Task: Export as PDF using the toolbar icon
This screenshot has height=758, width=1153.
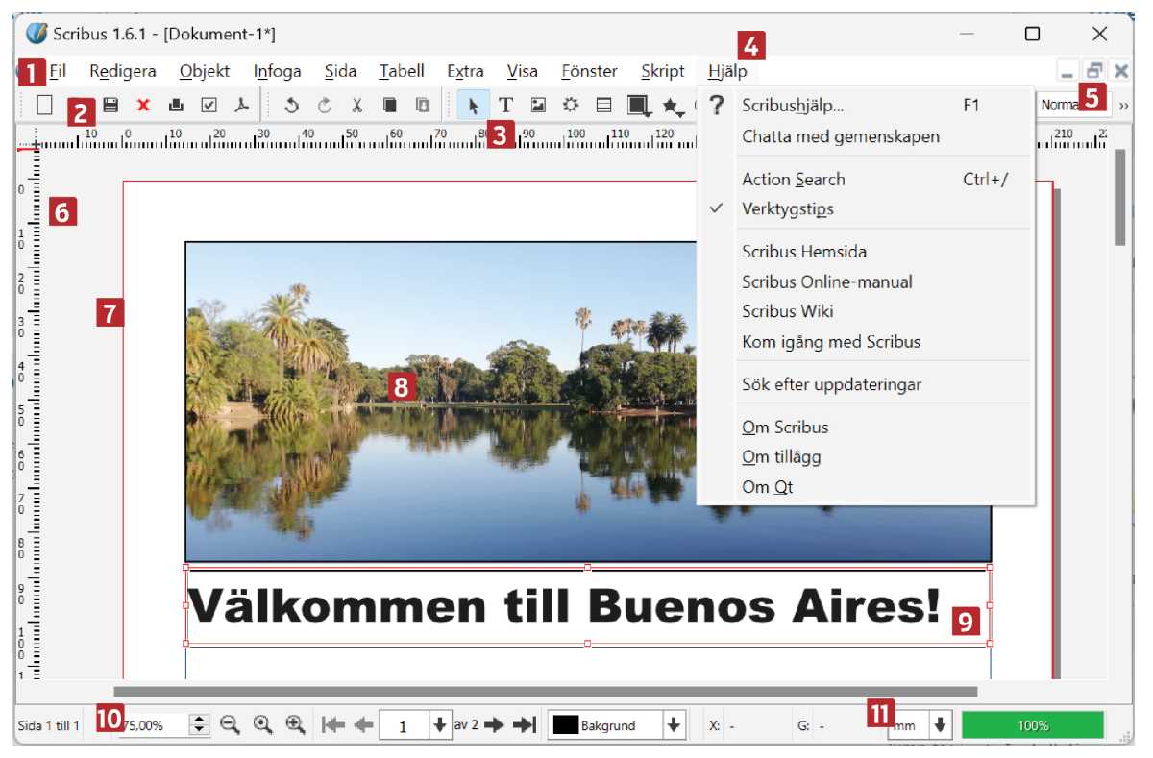Action: (x=242, y=105)
